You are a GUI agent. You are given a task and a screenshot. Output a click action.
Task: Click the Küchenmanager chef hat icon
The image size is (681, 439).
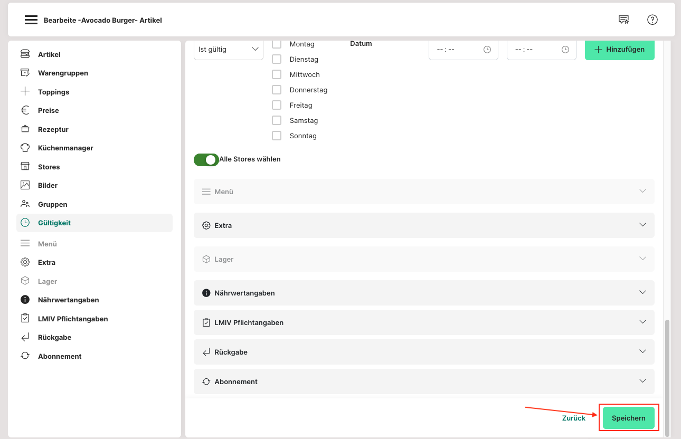[x=25, y=148]
